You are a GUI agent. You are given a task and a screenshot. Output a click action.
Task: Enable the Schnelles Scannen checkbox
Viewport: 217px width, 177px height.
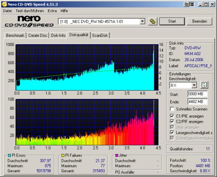tap(172, 109)
